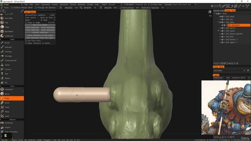Select the Bend tool
The width and height of the screenshot is (251, 141).
(x=7, y=103)
